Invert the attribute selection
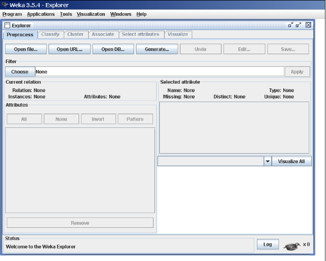The height and width of the screenshot is (261, 326). tap(98, 119)
